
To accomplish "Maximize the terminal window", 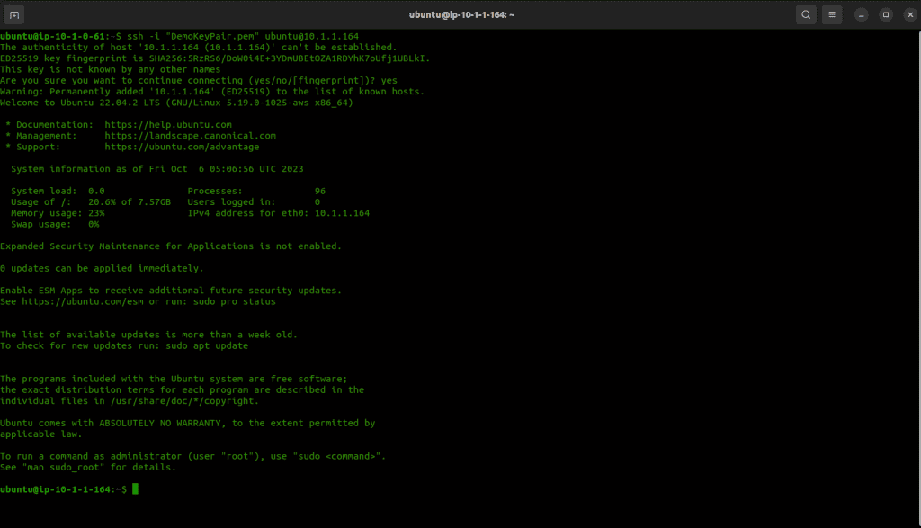I will [885, 14].
